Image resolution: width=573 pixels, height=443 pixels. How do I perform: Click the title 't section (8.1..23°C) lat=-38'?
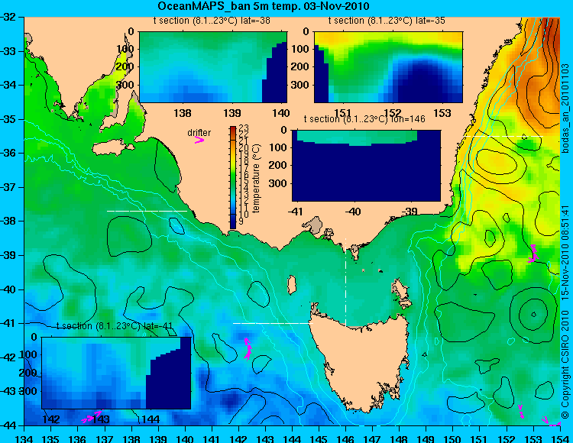pyautogui.click(x=211, y=21)
